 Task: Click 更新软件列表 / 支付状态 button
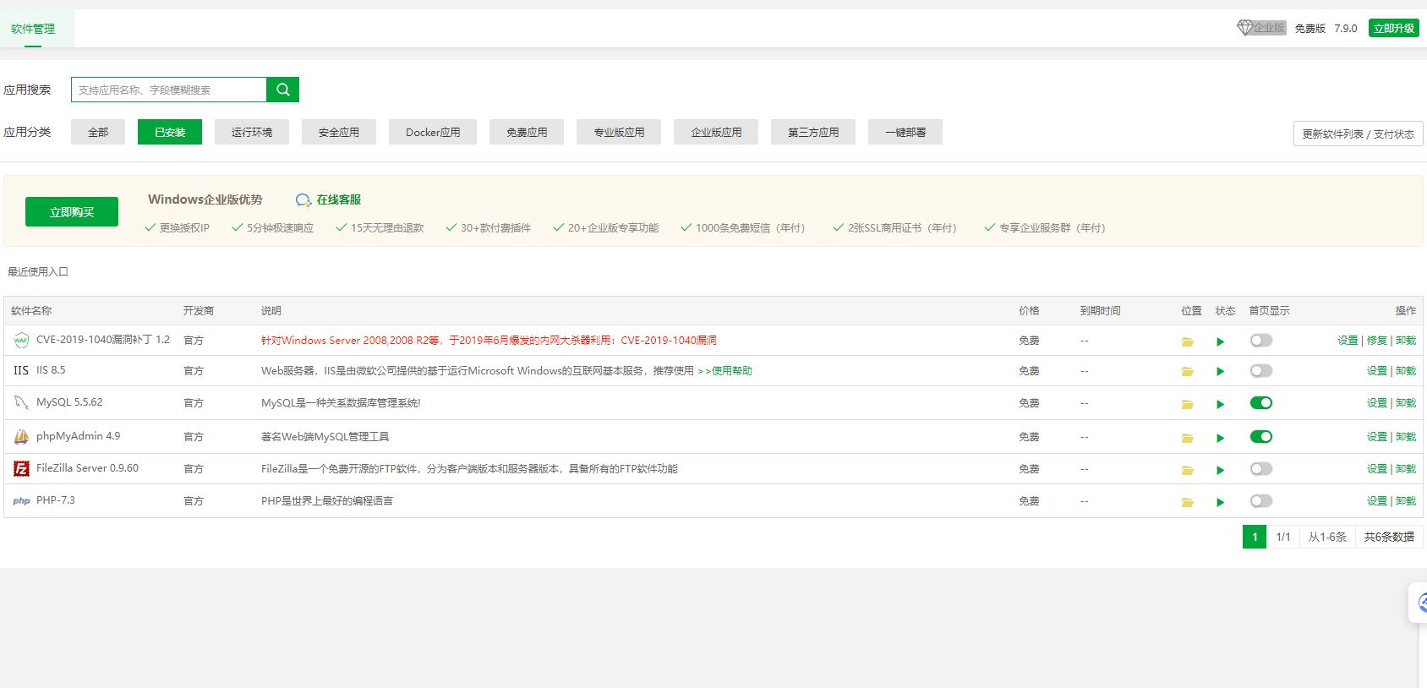1359,134
